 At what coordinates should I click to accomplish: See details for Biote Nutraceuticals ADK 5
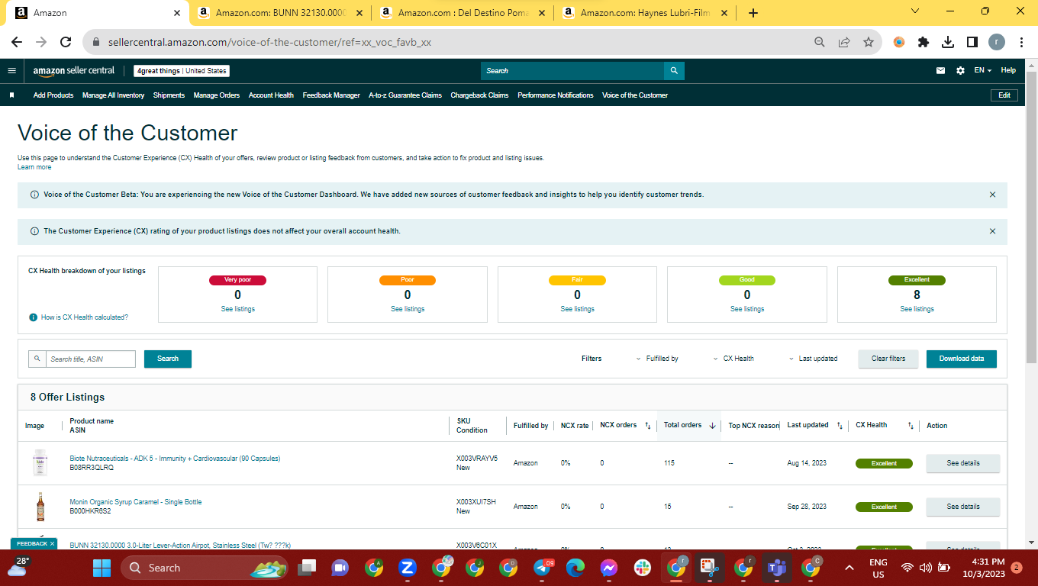963,463
